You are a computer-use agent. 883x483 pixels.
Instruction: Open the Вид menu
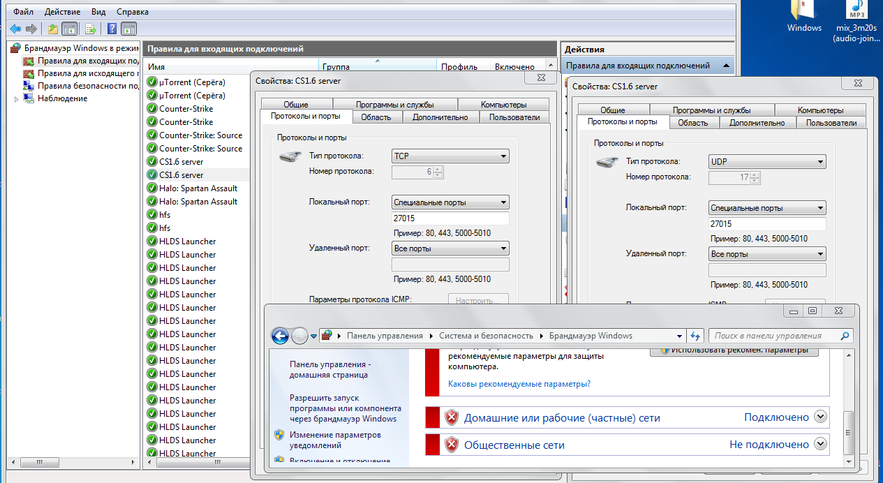click(x=98, y=12)
